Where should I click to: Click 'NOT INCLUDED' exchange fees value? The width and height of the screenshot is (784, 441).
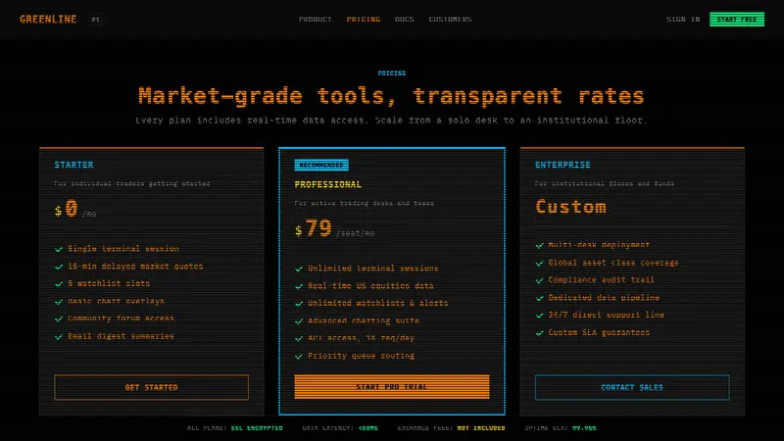tap(481, 428)
